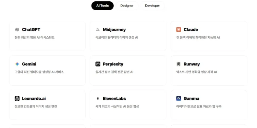Click the Midjourney sailboat icon

tap(98, 30)
